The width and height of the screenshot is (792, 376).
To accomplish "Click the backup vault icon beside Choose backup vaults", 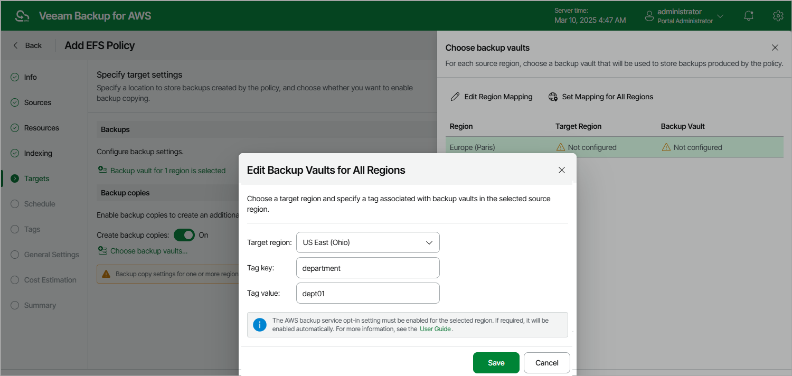I will (102, 251).
